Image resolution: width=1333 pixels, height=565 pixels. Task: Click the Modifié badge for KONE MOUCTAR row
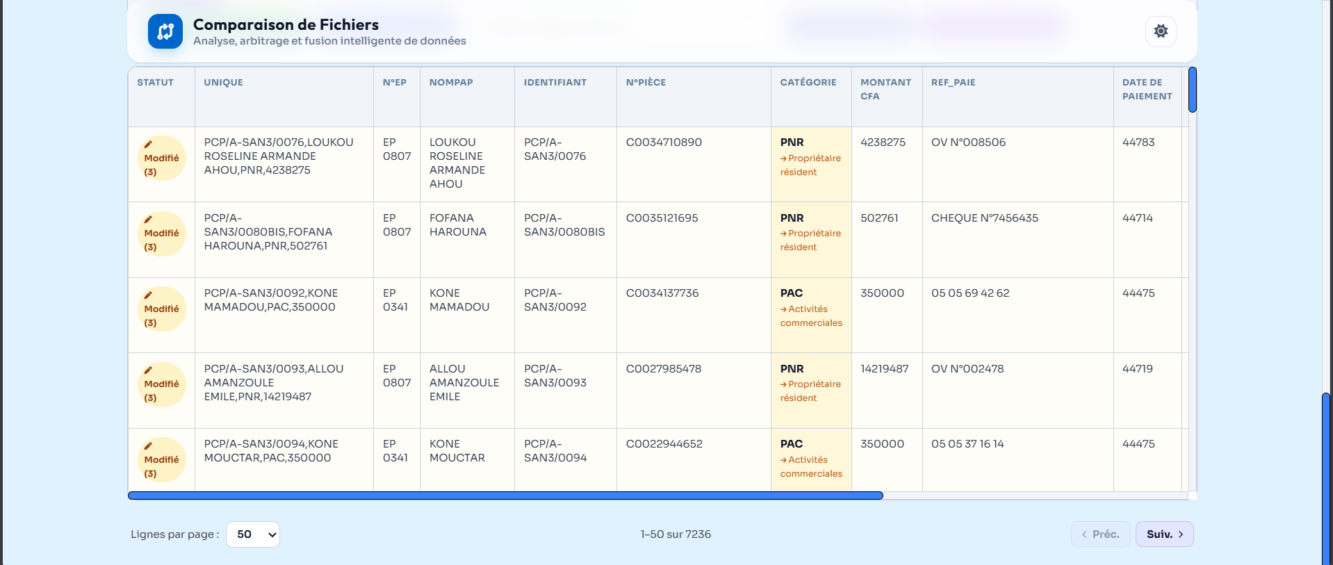161,459
